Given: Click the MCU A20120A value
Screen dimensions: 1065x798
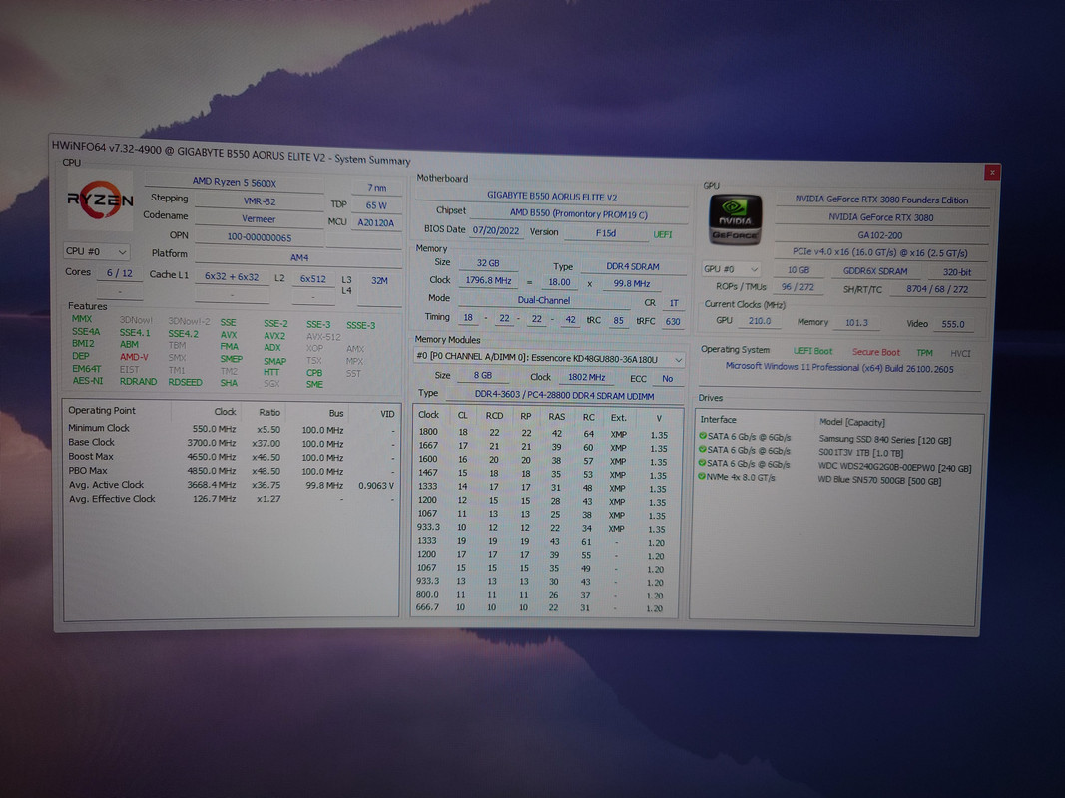Looking at the screenshot, I should (x=375, y=222).
